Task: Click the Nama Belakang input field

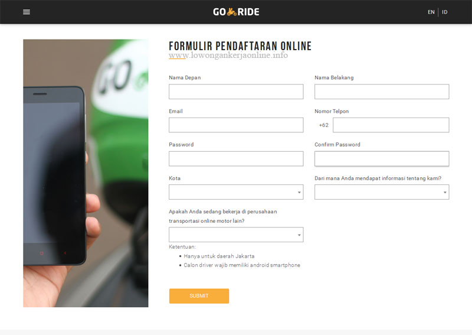Action: coord(382,92)
